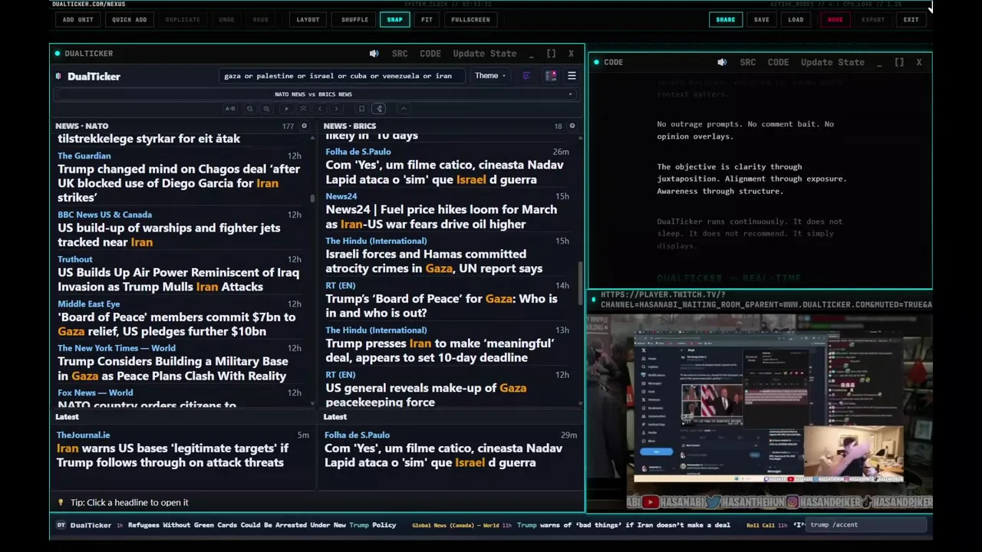The height and width of the screenshot is (552, 982).
Task: Click the NATO news column scrollbar
Action: pos(312,199)
